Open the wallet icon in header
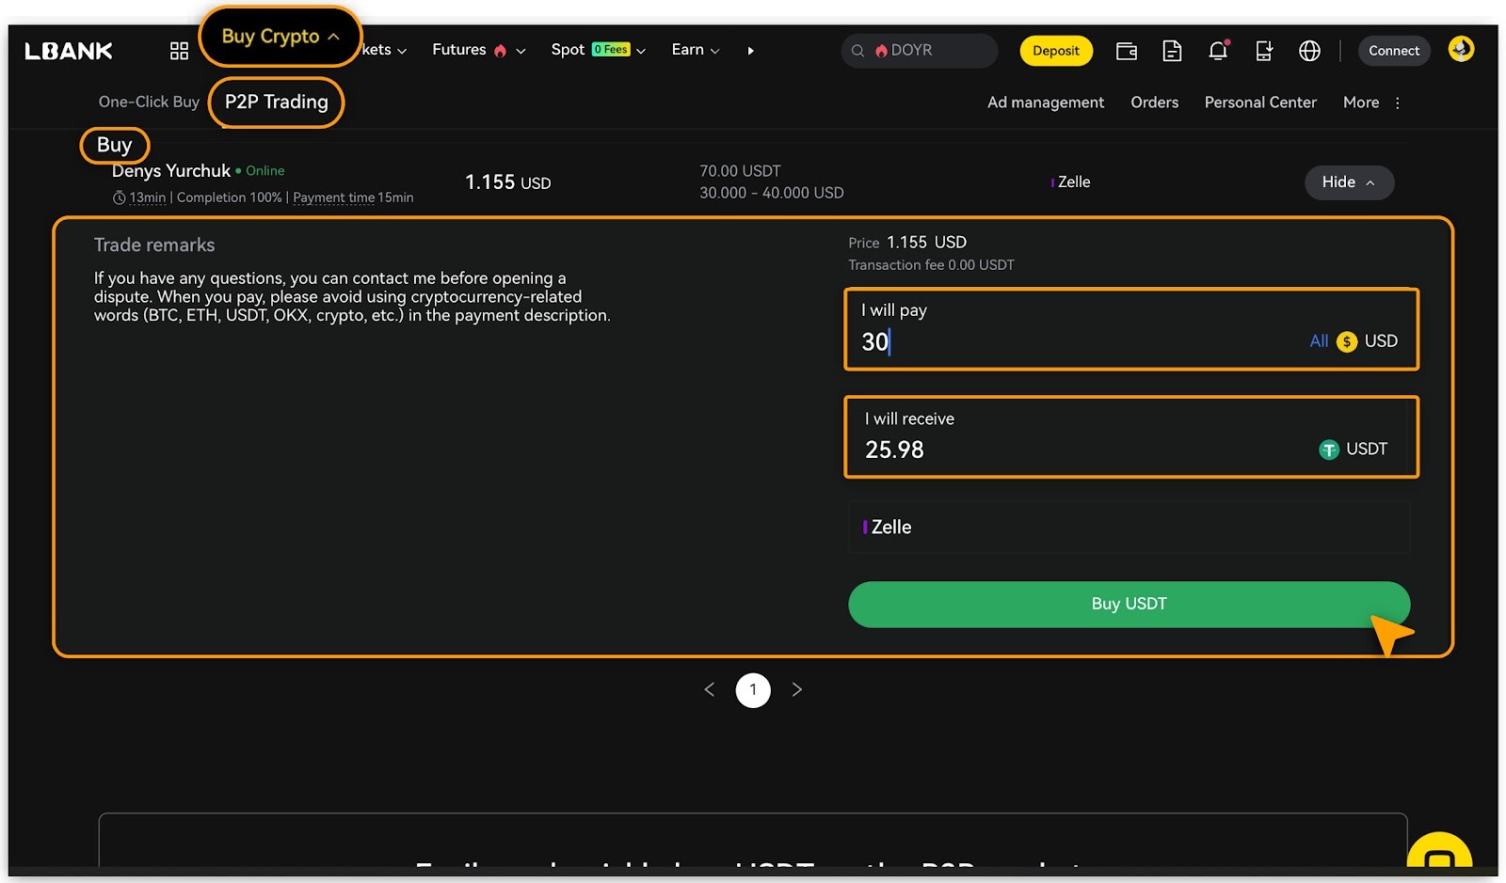 point(1126,51)
